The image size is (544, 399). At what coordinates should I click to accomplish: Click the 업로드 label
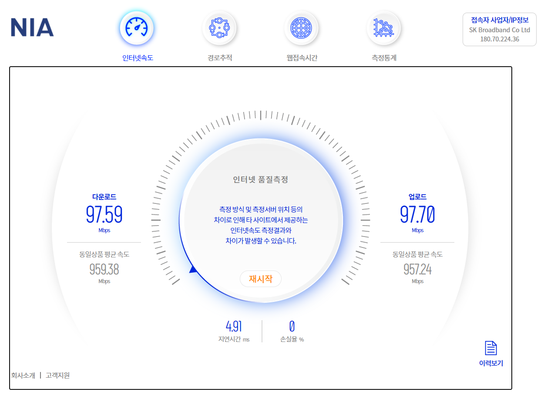417,197
